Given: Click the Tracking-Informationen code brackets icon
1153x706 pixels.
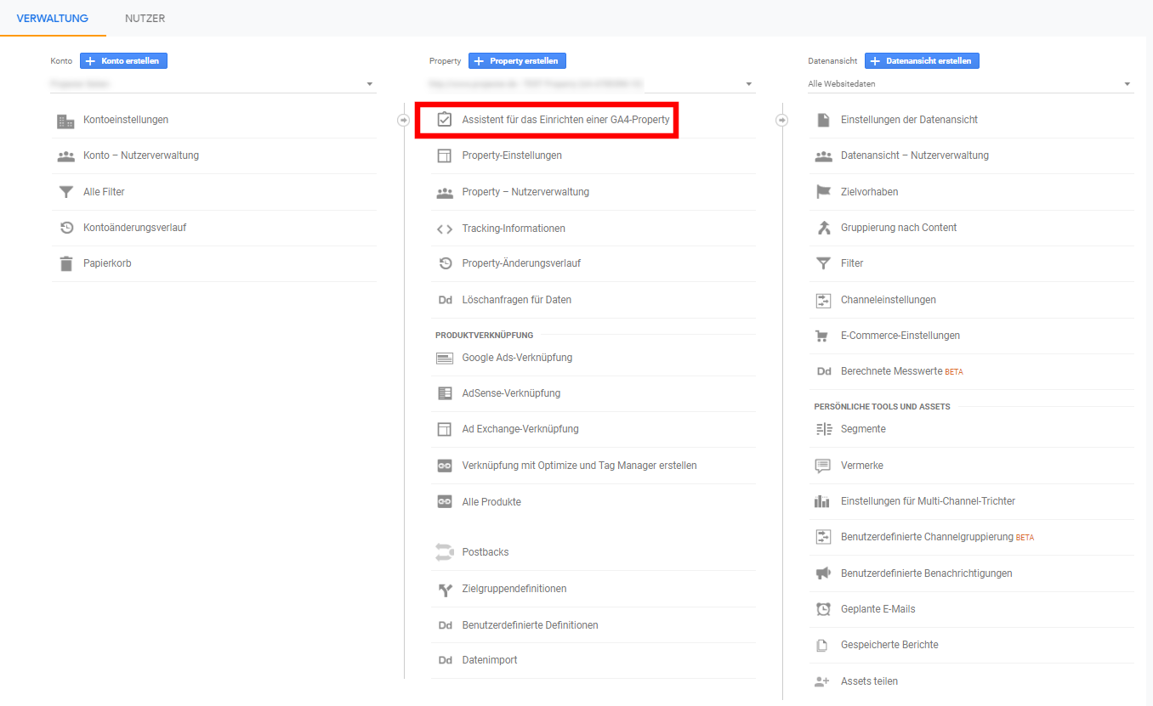Looking at the screenshot, I should pyautogui.click(x=444, y=229).
